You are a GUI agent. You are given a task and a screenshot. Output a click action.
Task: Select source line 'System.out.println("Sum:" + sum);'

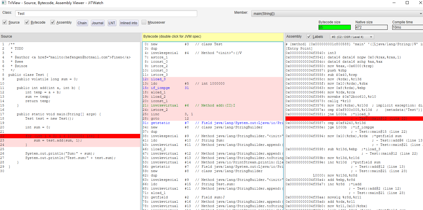(70, 153)
